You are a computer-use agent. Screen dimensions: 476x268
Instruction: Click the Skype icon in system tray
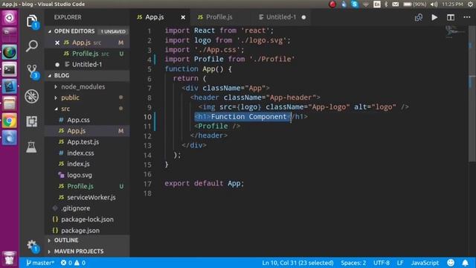pos(355,4)
